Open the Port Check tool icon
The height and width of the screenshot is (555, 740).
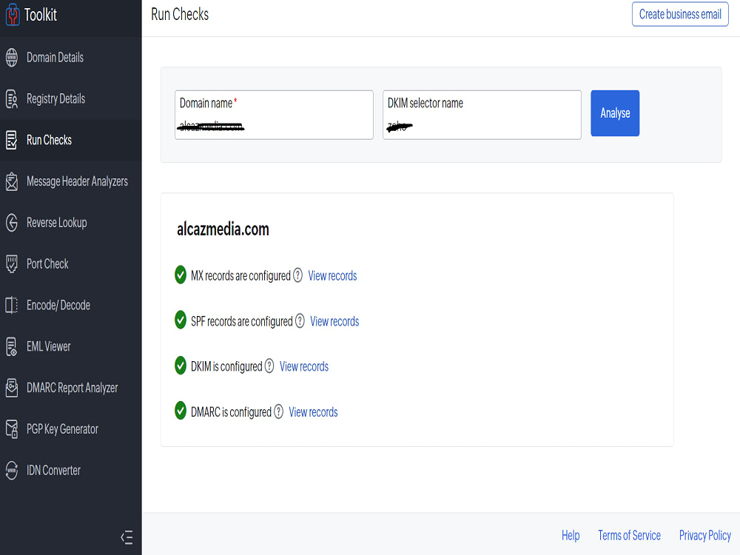pos(13,263)
